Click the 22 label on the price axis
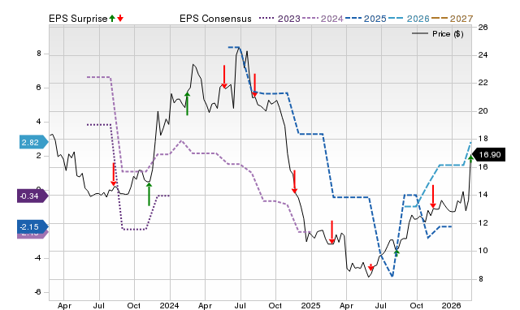The image size is (520, 310). [x=483, y=83]
